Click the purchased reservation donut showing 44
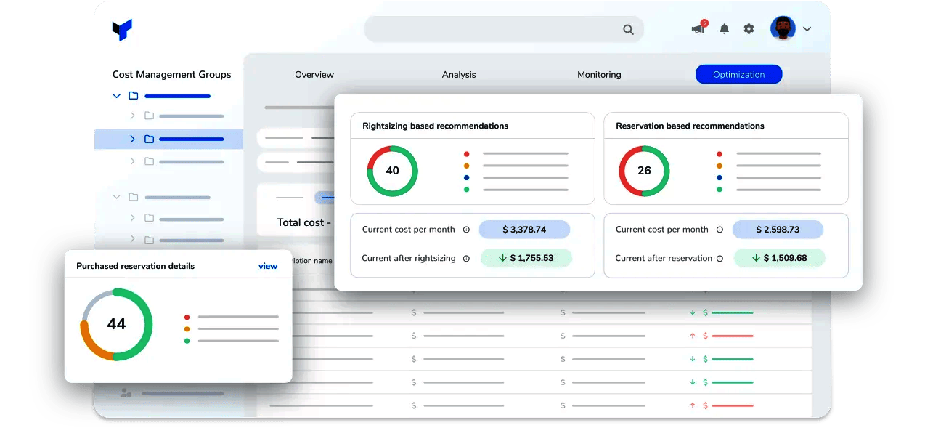925x436 pixels. click(116, 324)
